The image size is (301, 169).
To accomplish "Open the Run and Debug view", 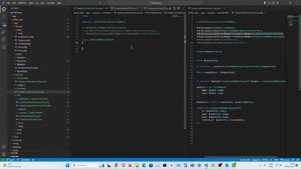I will (4, 32).
